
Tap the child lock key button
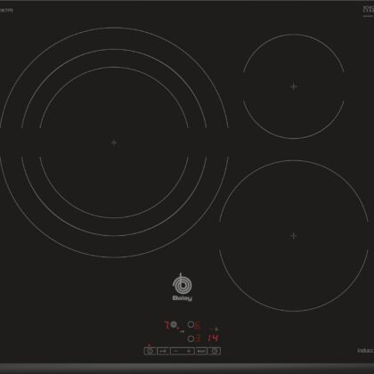[x=163, y=351]
